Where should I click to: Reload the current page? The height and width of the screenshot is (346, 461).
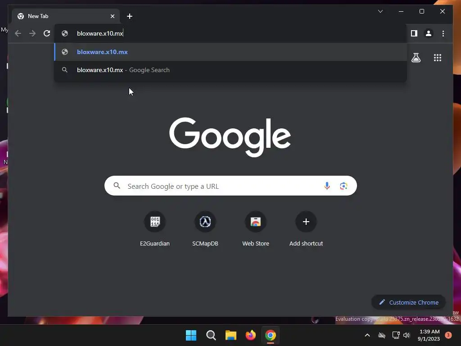(x=47, y=33)
